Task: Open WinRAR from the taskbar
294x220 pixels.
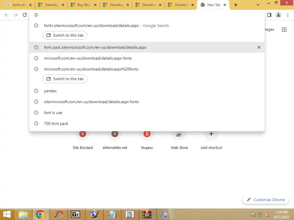Action: pos(147,214)
